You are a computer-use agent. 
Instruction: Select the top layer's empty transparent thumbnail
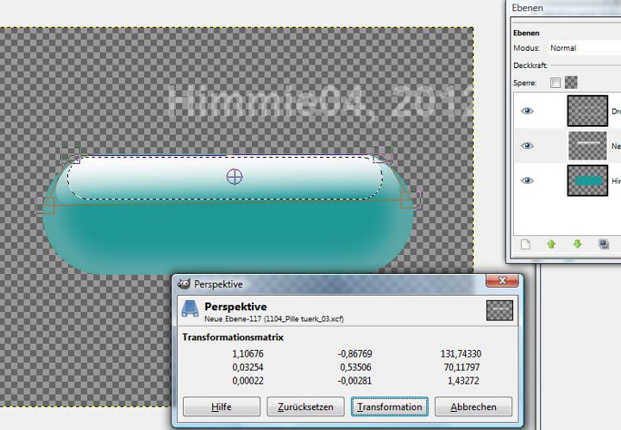(x=587, y=111)
